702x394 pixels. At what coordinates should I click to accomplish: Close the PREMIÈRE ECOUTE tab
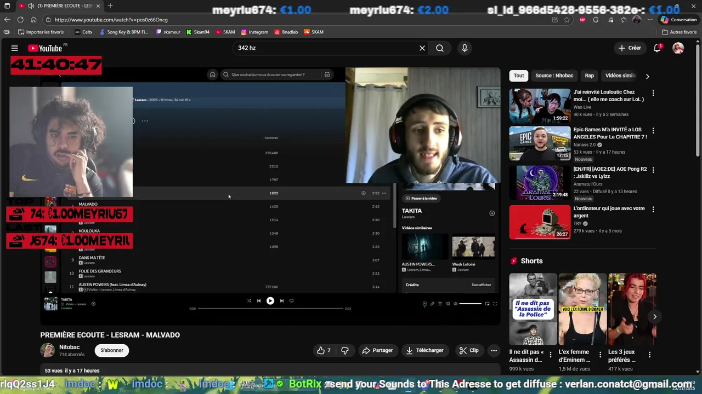[x=99, y=5]
